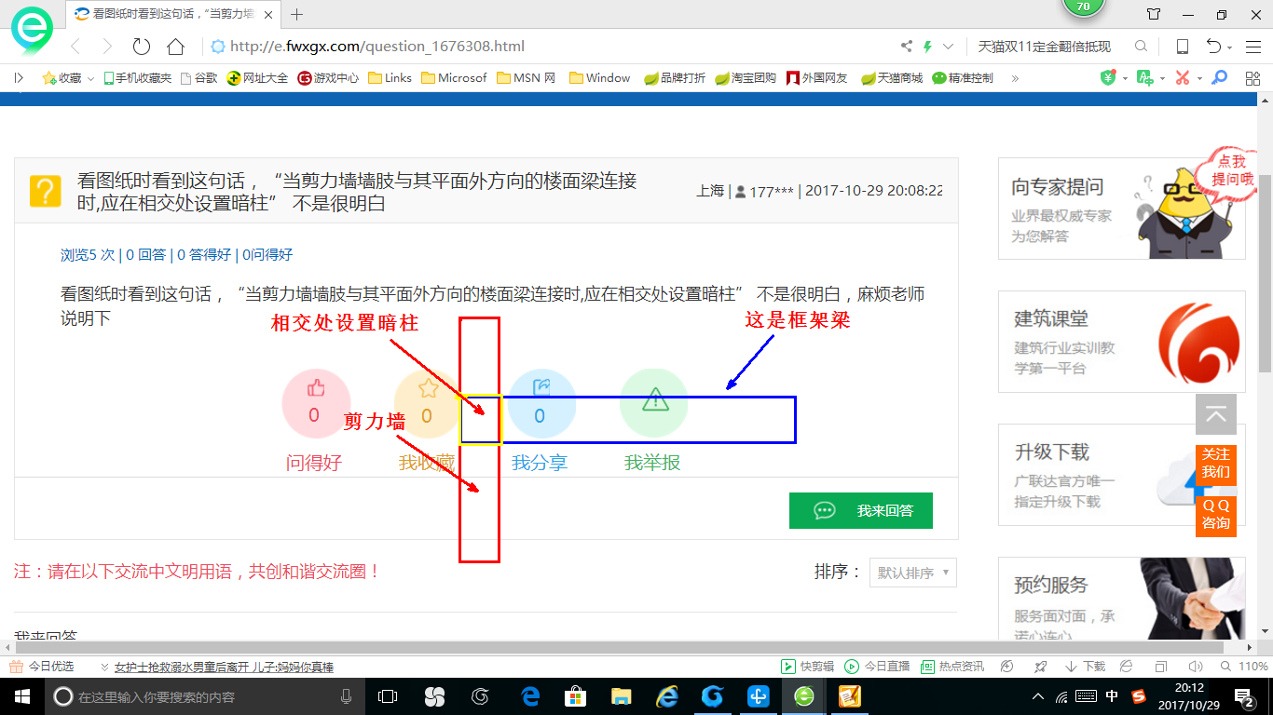Open the skin shirt icon in title bar

click(x=1154, y=14)
